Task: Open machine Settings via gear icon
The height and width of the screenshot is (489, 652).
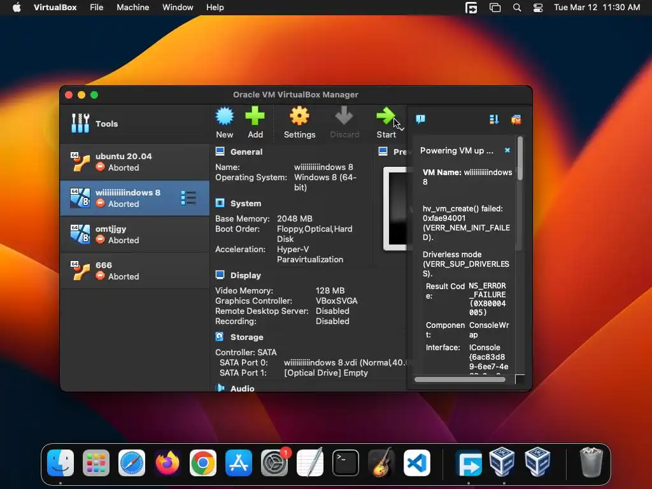Action: point(299,116)
